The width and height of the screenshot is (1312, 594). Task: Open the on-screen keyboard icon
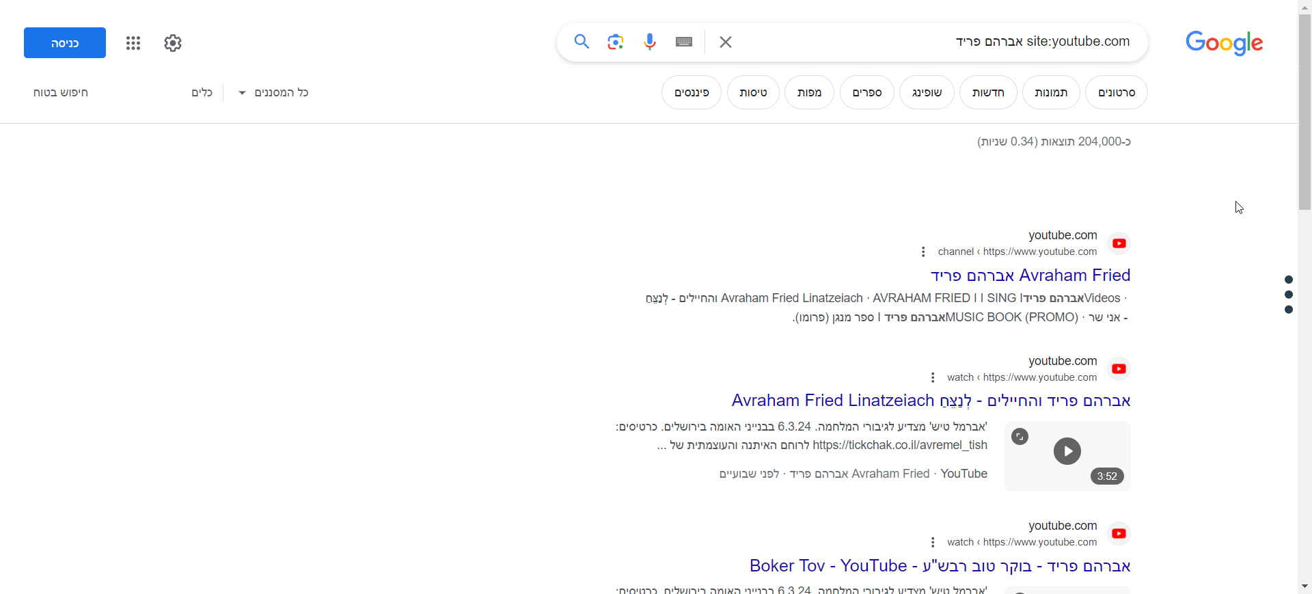684,42
